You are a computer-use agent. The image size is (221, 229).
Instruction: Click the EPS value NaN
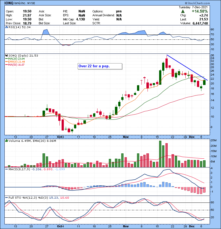click(x=81, y=15)
